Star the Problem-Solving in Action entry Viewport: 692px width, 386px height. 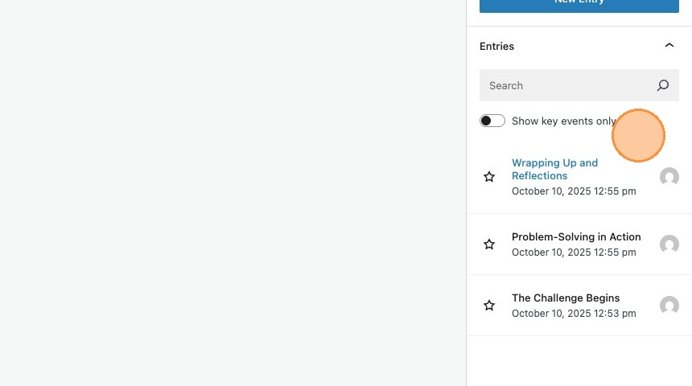489,244
